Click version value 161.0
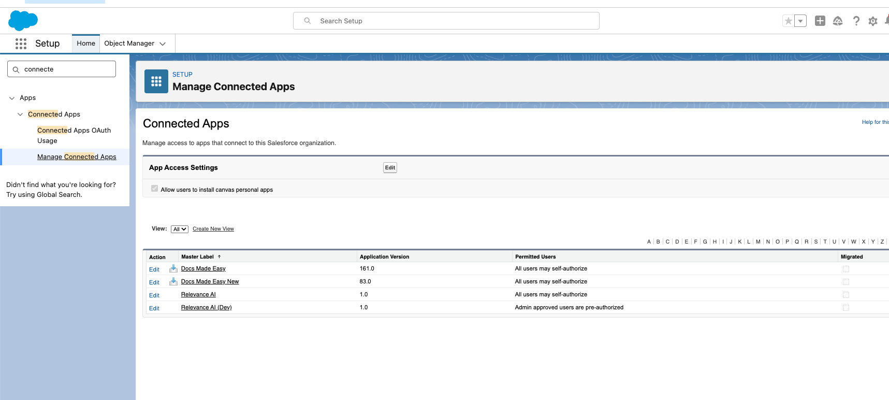The width and height of the screenshot is (889, 400). (x=367, y=268)
